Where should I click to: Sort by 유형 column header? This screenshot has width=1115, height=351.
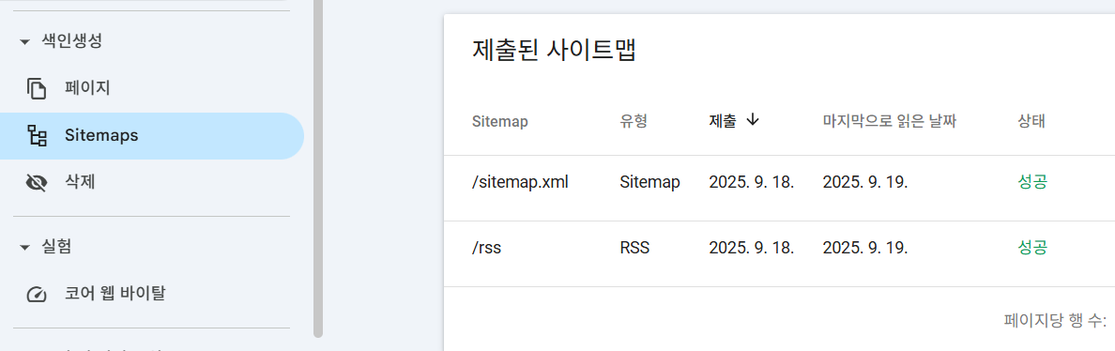click(x=634, y=121)
